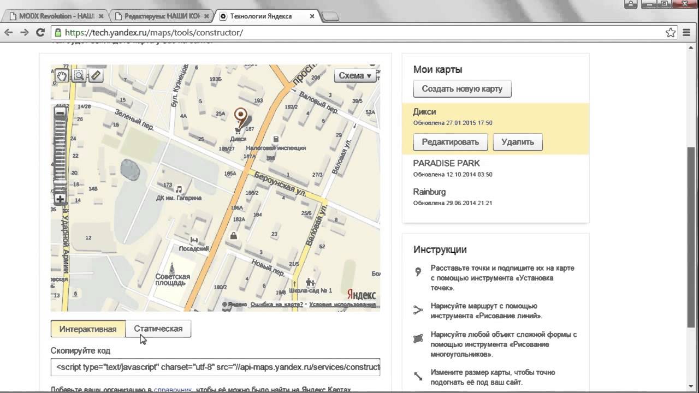
Task: Go back with the browser back arrow
Action: (x=9, y=33)
